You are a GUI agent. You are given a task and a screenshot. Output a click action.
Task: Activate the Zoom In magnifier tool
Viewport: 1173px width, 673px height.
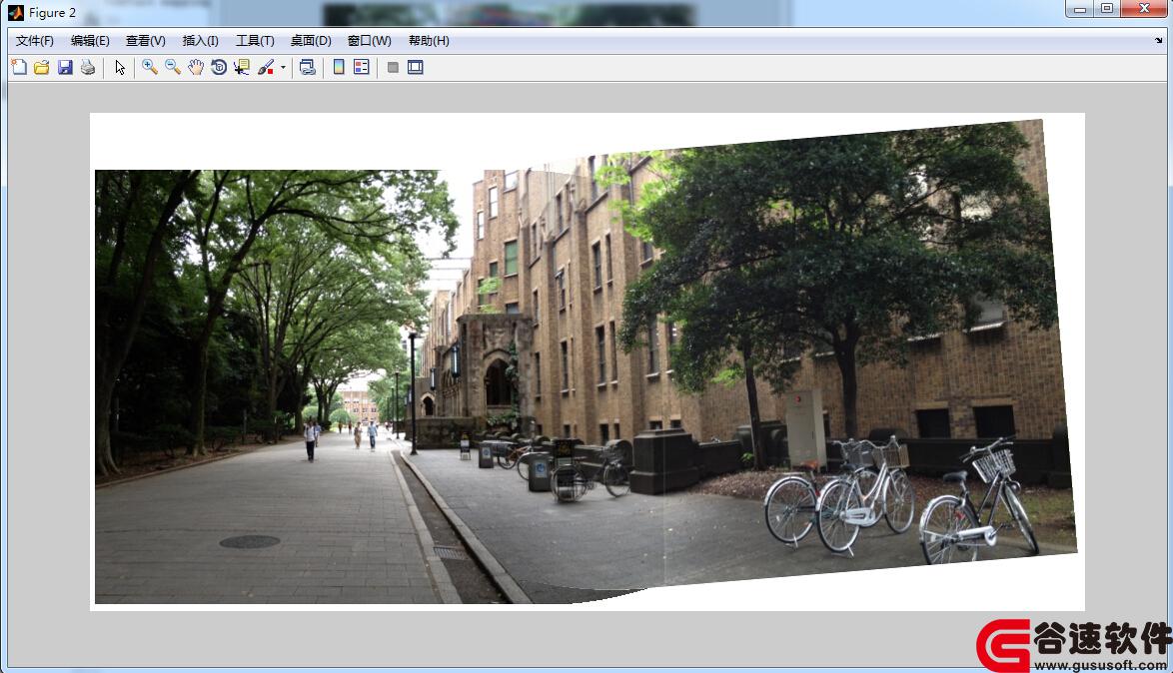click(x=150, y=67)
